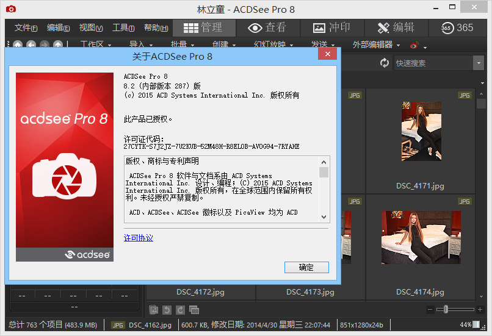
Task: Go forward with the right-arrow navigation icon
Action: pos(45,45)
